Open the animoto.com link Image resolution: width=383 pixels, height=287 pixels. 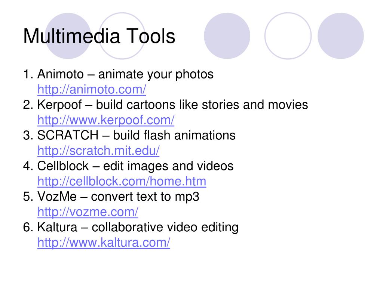(92, 89)
